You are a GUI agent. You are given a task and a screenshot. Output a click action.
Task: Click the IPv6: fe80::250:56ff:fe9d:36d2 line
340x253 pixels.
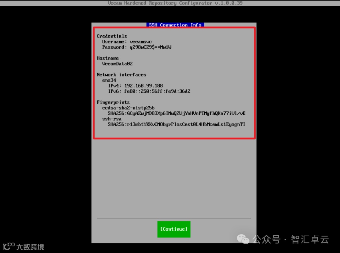149,91
